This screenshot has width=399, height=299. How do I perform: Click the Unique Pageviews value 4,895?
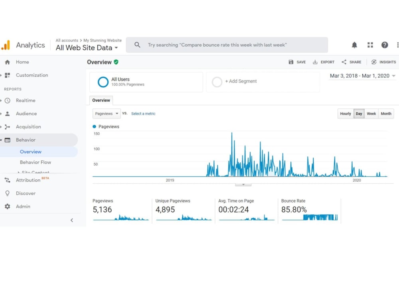pos(165,210)
